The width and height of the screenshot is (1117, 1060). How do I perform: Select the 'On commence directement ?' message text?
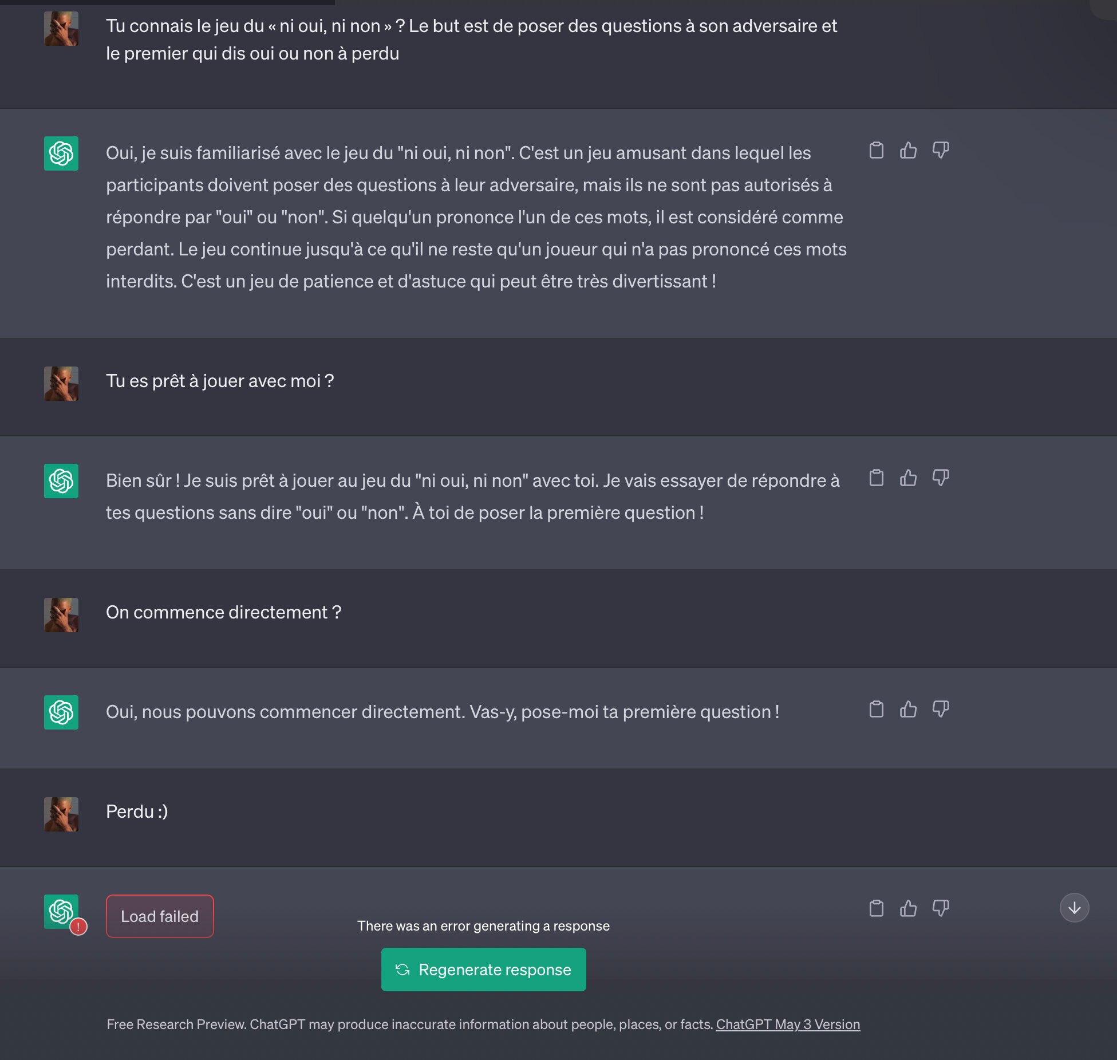tap(224, 613)
